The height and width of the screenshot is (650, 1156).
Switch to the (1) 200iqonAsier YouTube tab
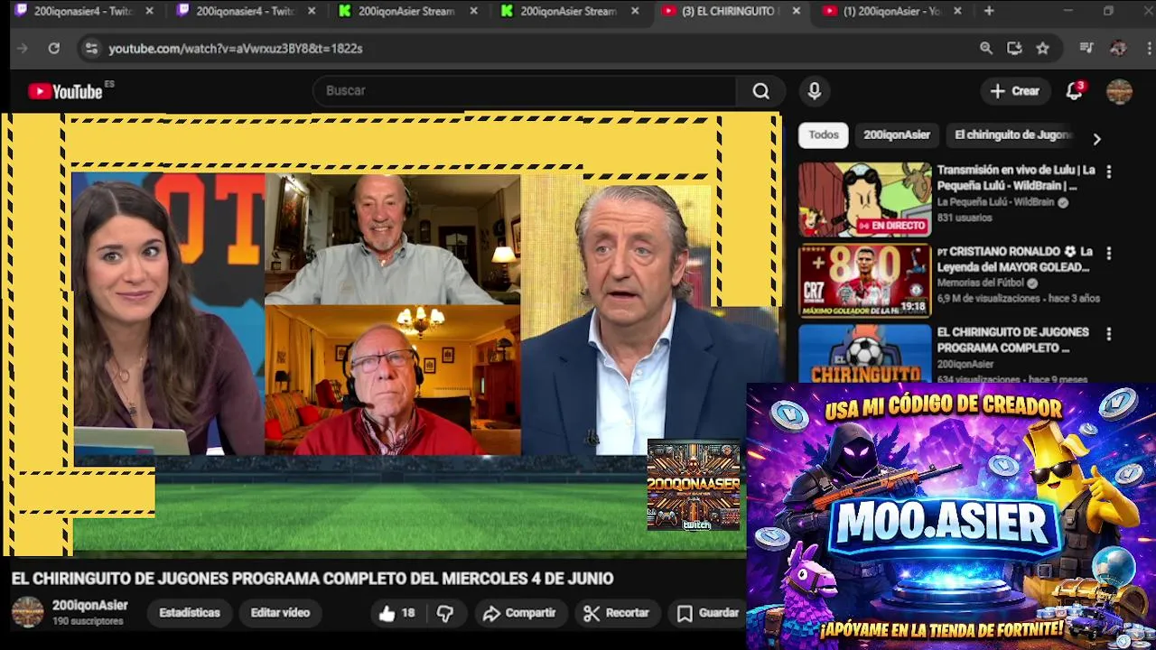click(x=891, y=11)
